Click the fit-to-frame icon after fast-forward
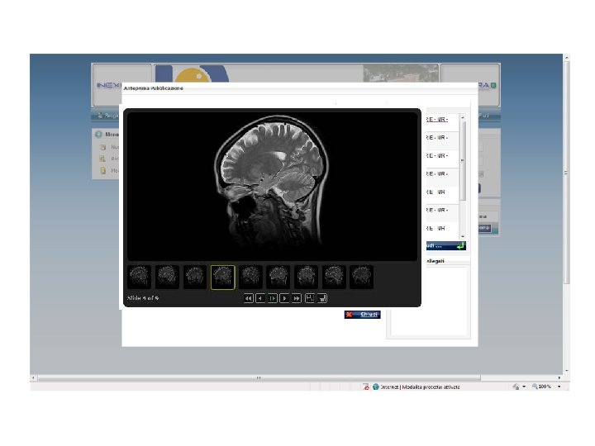The width and height of the screenshot is (595, 446). 310,298
